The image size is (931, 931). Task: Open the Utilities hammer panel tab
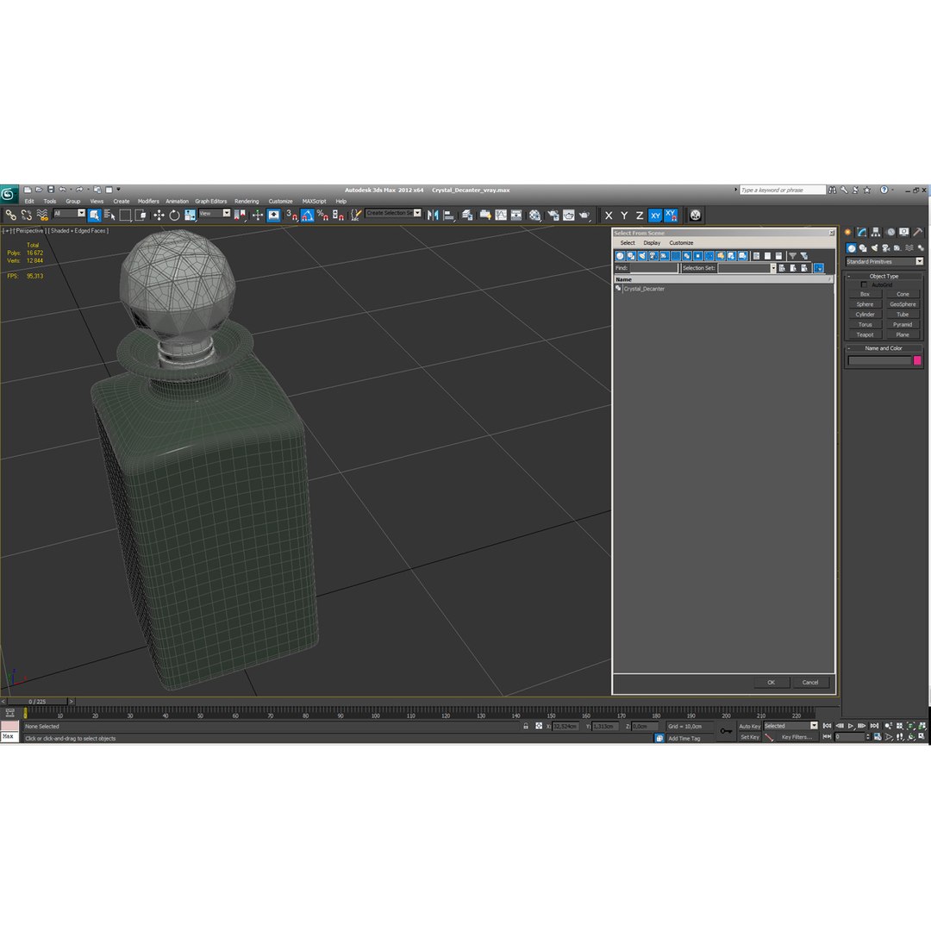pos(918,232)
